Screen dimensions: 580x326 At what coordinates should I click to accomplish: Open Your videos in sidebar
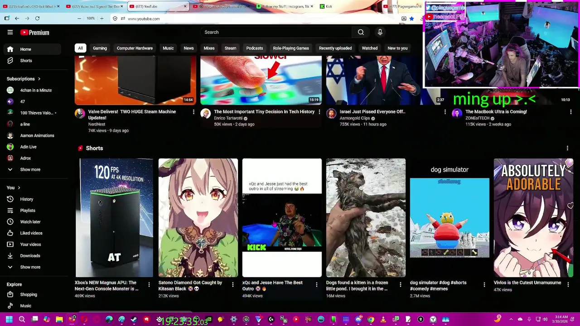pyautogui.click(x=32, y=244)
